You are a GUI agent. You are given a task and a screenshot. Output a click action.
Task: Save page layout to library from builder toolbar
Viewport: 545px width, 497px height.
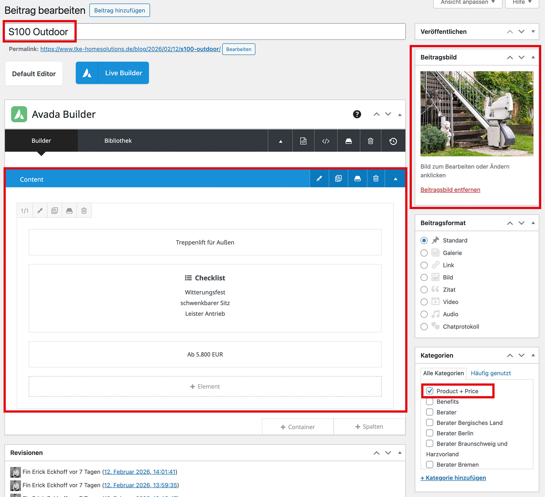pyautogui.click(x=349, y=141)
